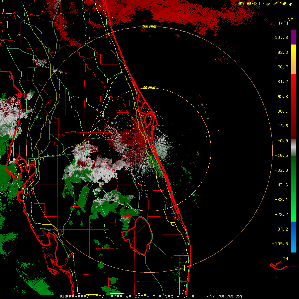Click the 50 NMI range ring label
This screenshot has width=299, height=299.
[149, 88]
